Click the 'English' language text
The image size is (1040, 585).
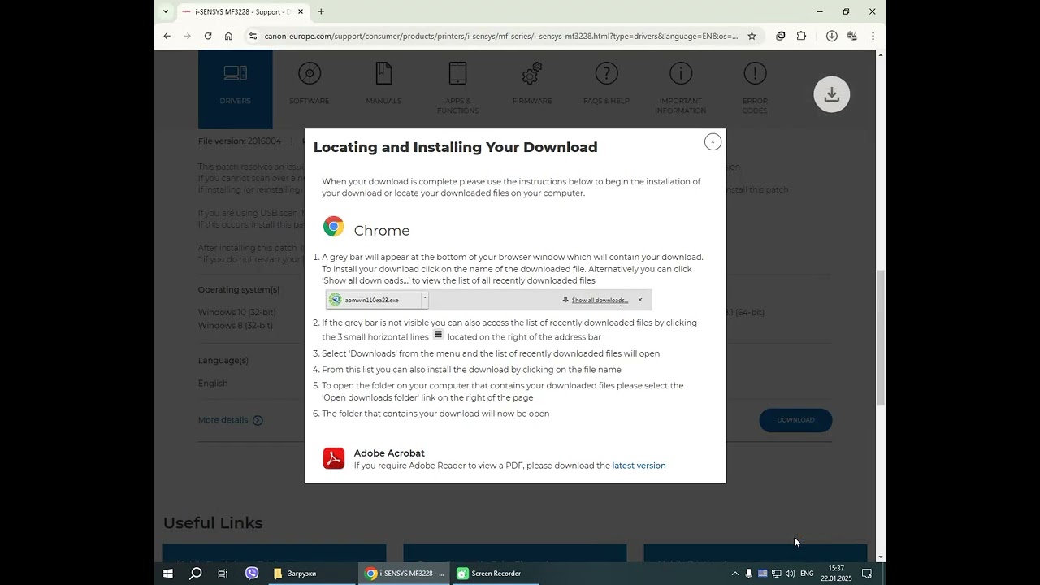(x=213, y=383)
